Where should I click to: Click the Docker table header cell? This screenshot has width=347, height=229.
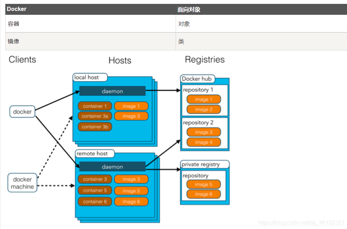(x=91, y=9)
